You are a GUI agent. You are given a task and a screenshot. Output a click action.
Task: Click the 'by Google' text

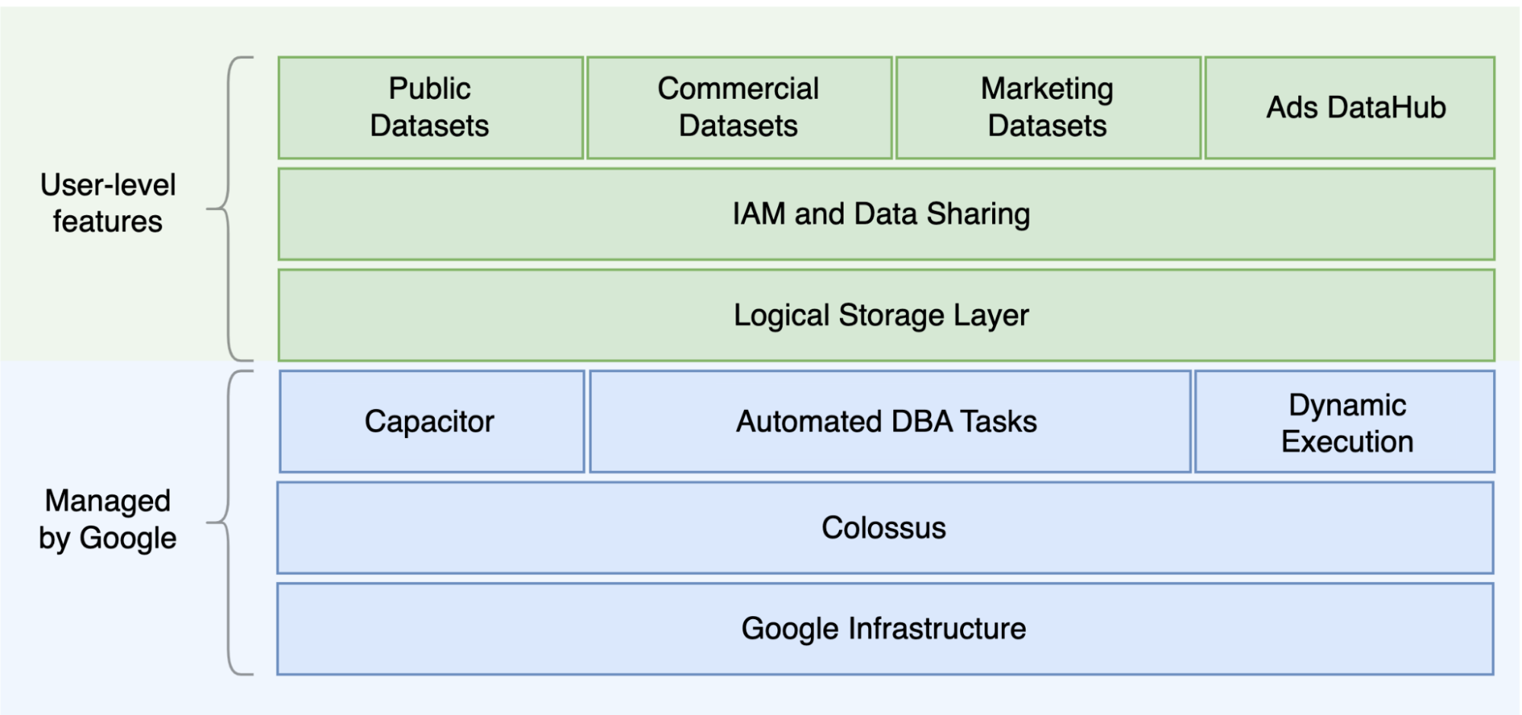click(108, 539)
